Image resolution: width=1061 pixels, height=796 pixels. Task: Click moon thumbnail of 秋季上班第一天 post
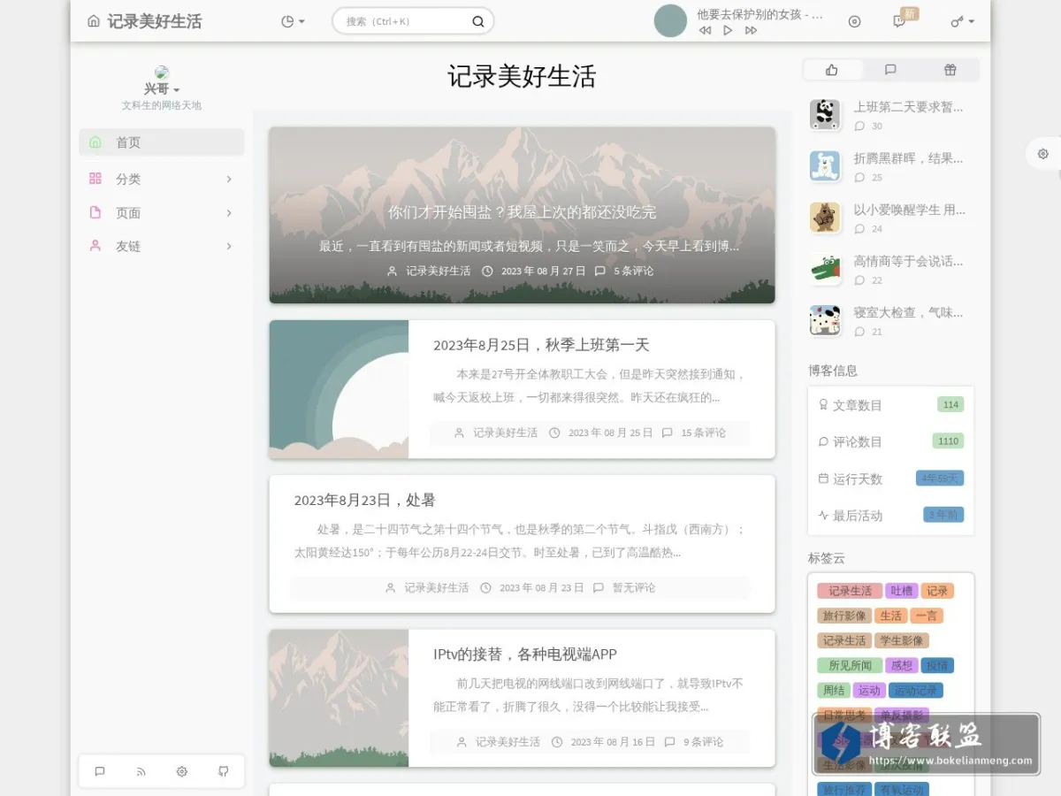pos(339,389)
